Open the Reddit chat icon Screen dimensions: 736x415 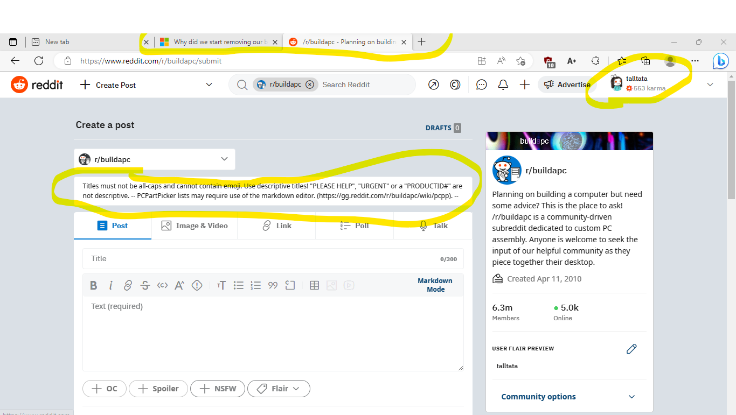481,85
